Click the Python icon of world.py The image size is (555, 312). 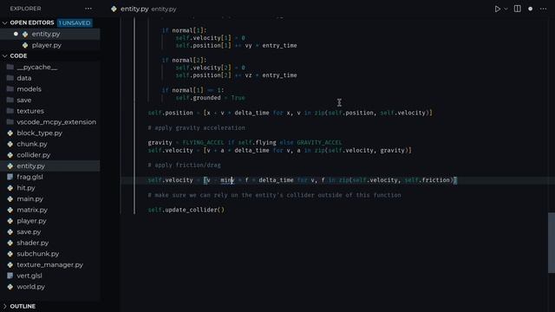coord(10,287)
